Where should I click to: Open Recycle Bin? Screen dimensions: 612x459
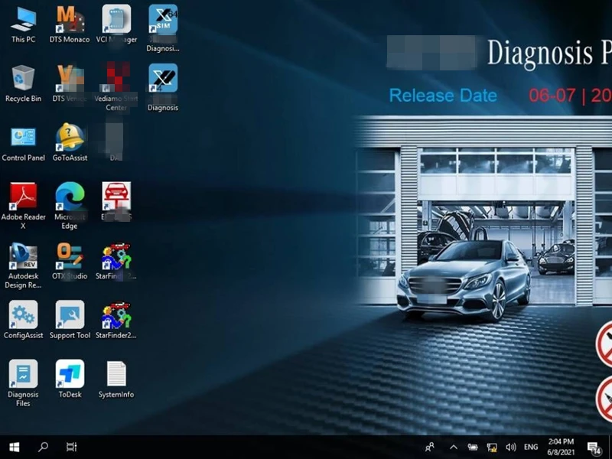[23, 83]
